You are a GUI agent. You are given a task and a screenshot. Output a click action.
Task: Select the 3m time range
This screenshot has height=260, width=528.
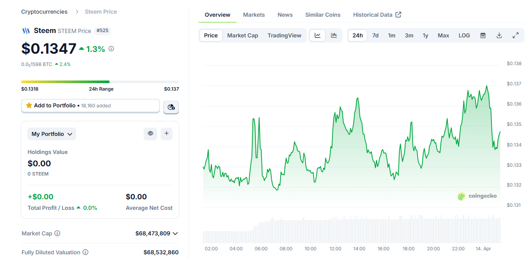[x=409, y=35]
